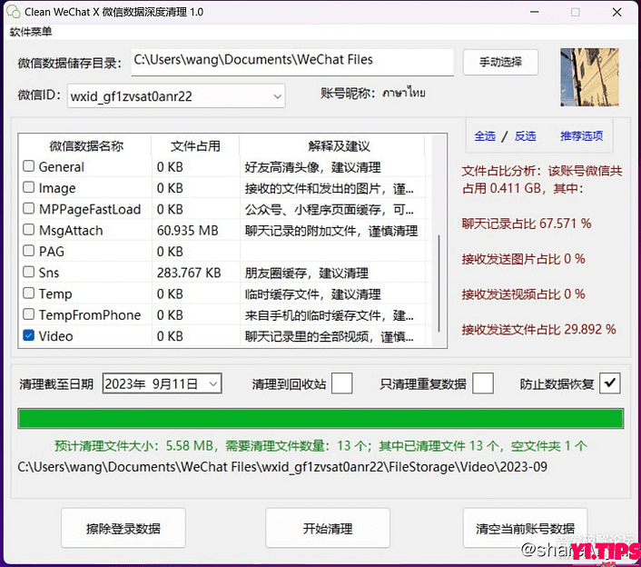Check the TempFromPhone checkbox

(29, 314)
